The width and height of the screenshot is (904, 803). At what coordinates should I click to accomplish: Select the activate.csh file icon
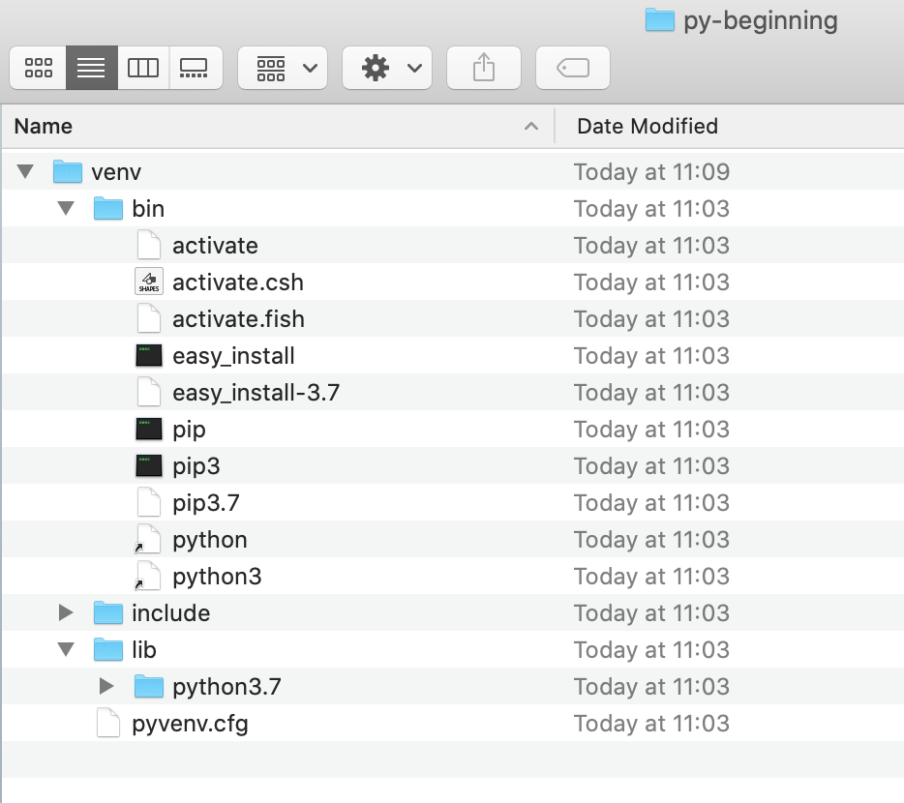[149, 282]
